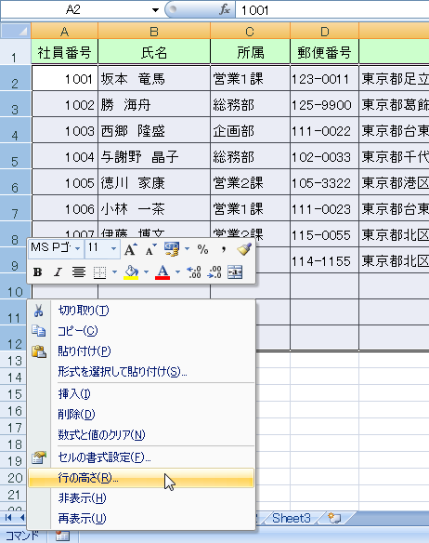Open the MS P Gothic font dropdown
This screenshot has height=543, width=429.
pos(77,248)
